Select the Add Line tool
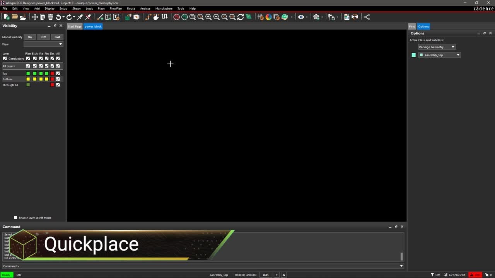495x278 pixels. (100, 17)
